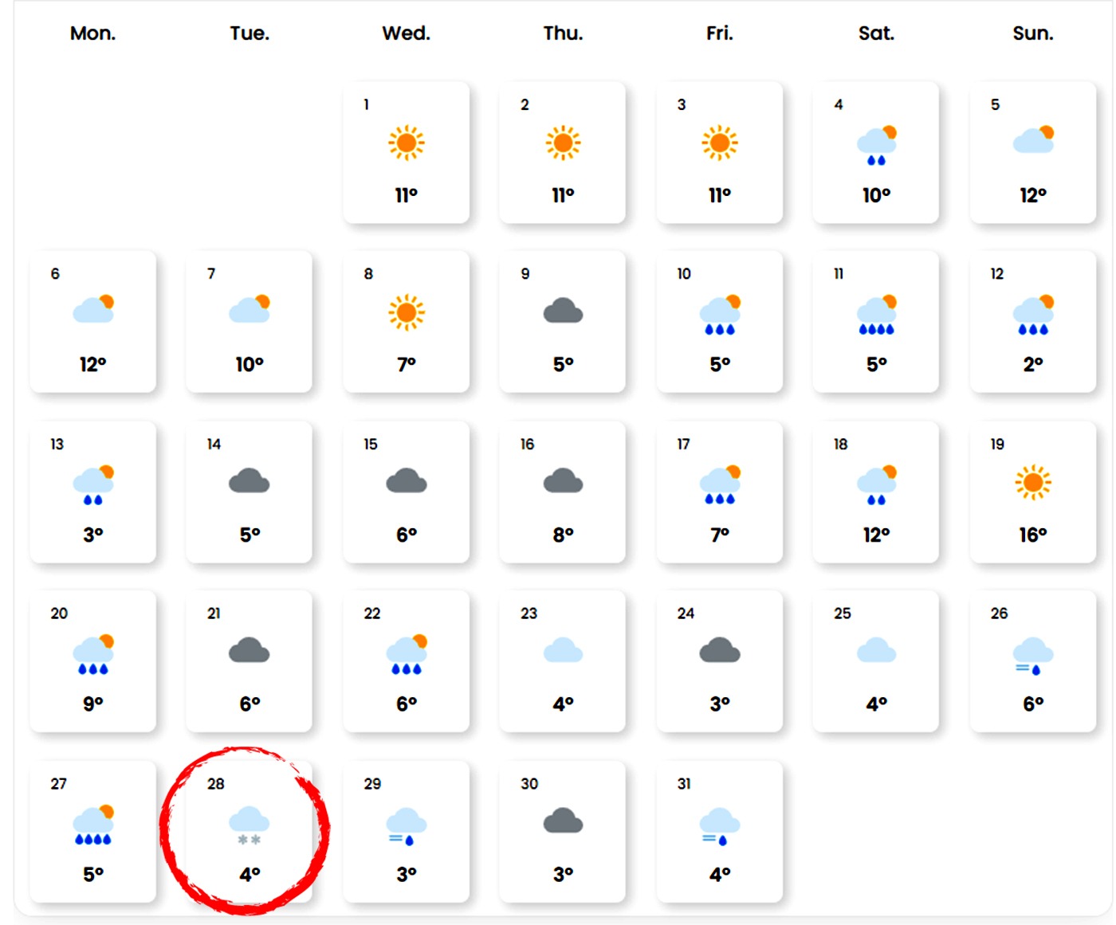Click the wind-rain cloud icon on day 26
Viewport: 1116px width, 925px height.
(1032, 656)
